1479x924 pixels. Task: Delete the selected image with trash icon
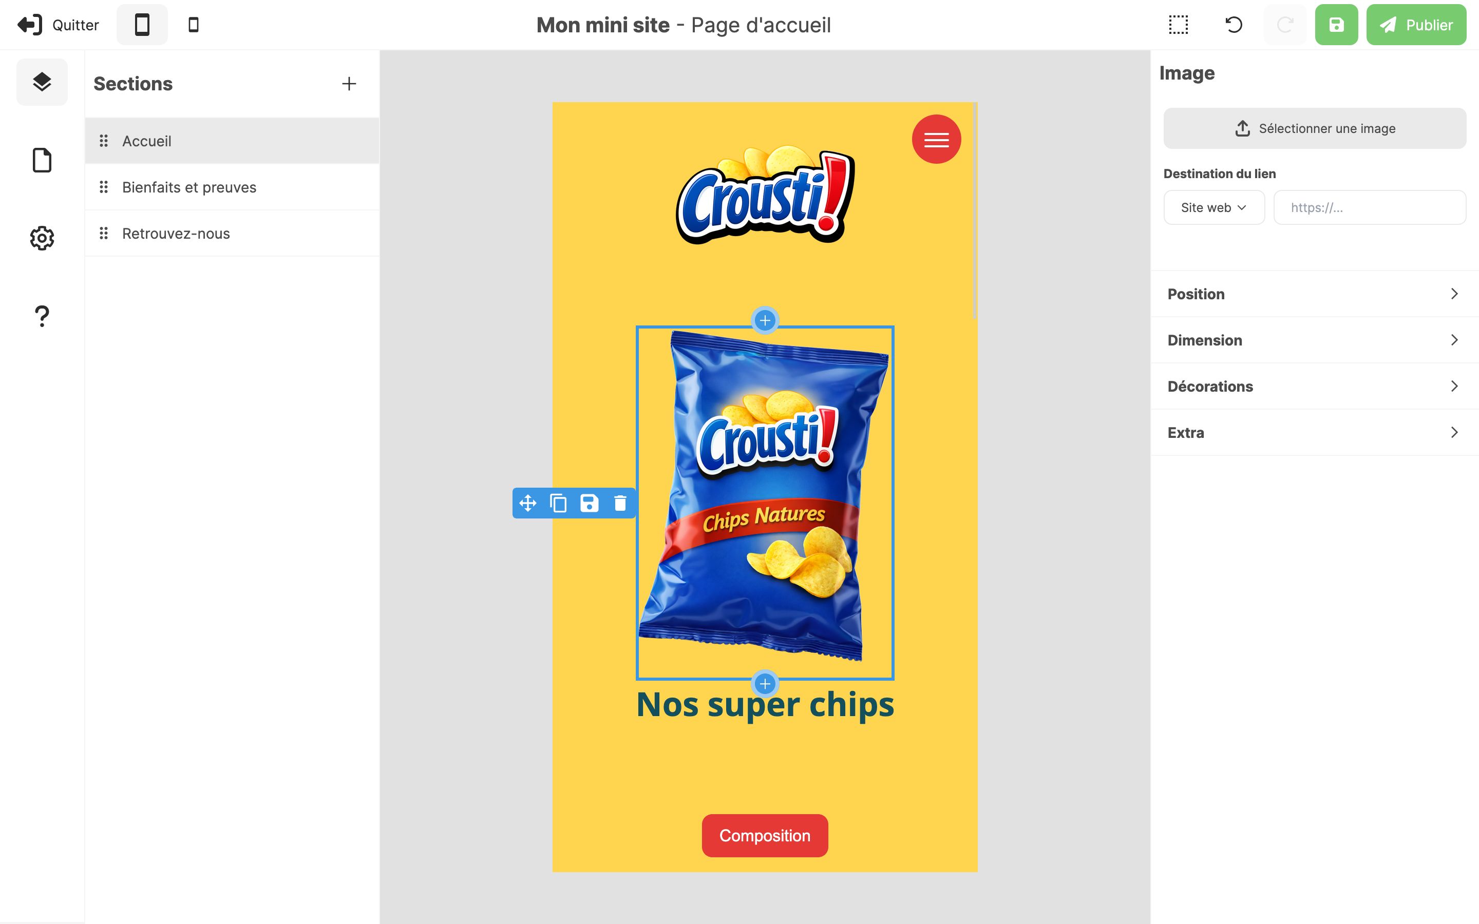coord(620,503)
